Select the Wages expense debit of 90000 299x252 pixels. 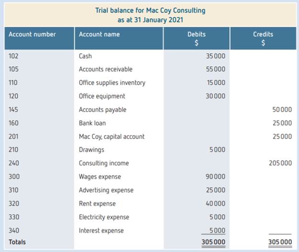(x=216, y=177)
